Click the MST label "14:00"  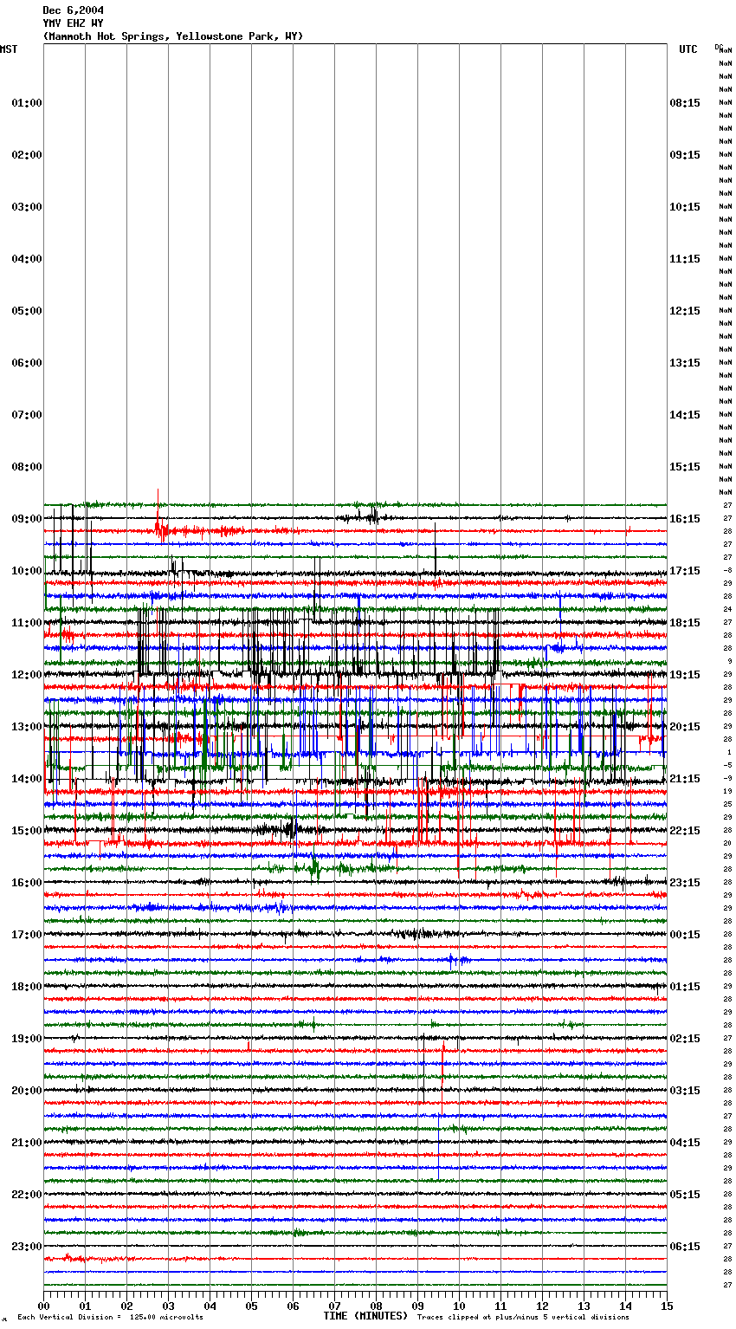[27, 779]
